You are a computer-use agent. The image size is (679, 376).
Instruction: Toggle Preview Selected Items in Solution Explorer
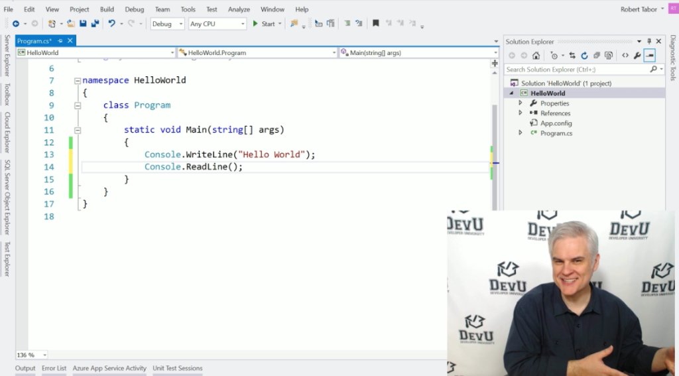pyautogui.click(x=649, y=56)
